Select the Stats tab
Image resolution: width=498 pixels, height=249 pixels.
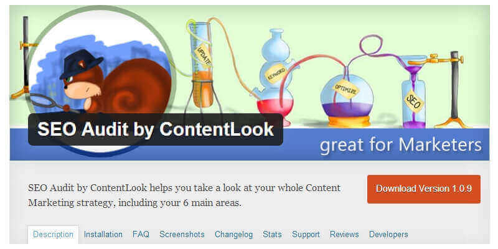coord(272,235)
